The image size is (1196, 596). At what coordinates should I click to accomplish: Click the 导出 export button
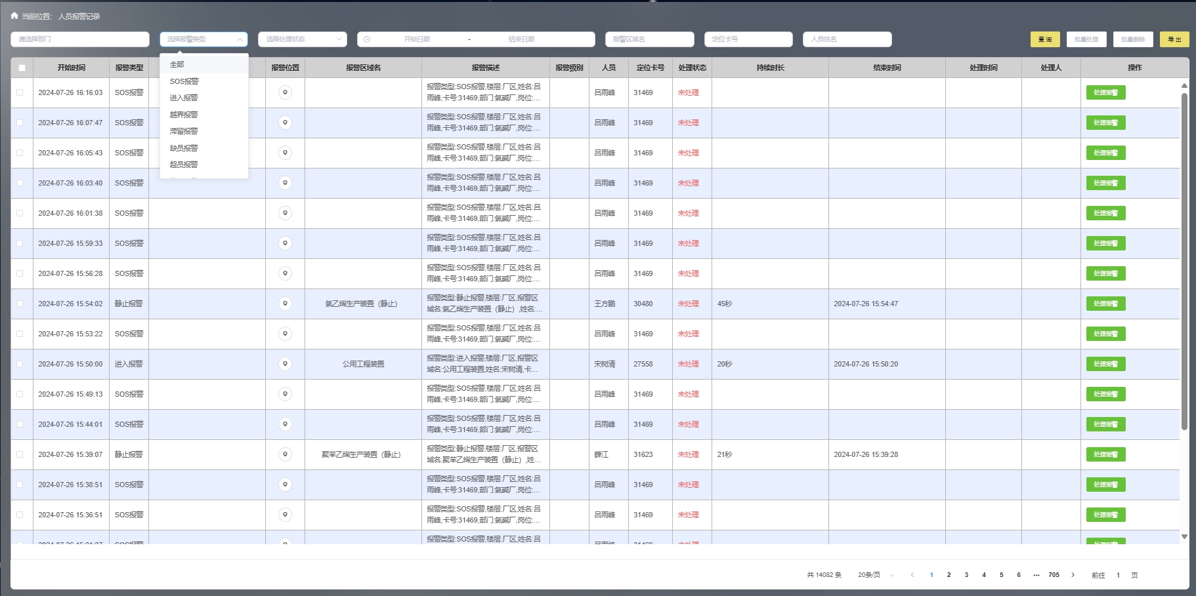click(x=1174, y=39)
